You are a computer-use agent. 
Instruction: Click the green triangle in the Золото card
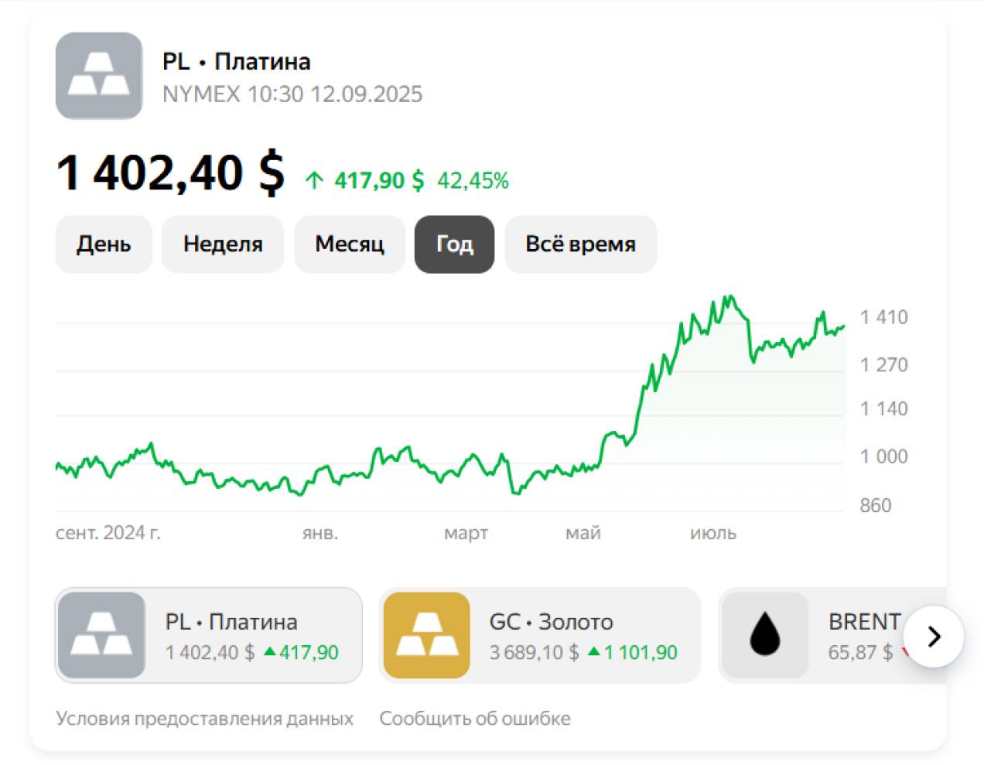pyautogui.click(x=594, y=652)
